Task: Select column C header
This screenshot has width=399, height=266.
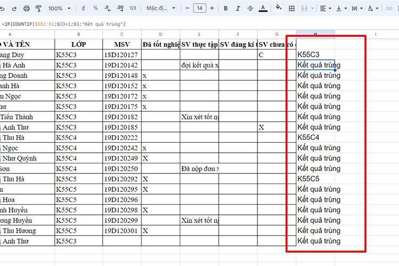Action: [122, 34]
